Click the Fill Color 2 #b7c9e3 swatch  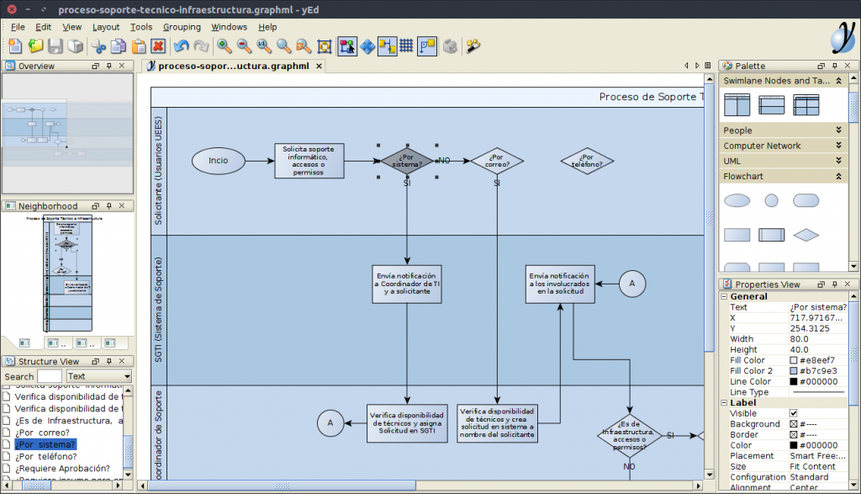pyautogui.click(x=794, y=371)
